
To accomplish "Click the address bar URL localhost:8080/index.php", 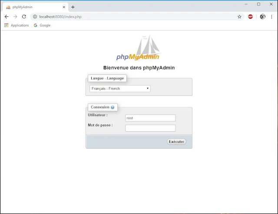I will tap(60, 16).
